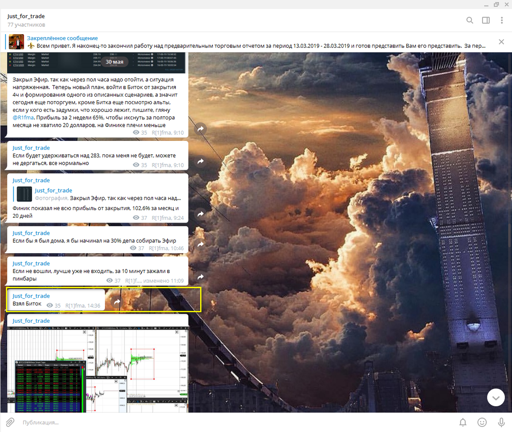This screenshot has height=432, width=512.
Task: Attach a file with the paperclip icon
Action: [x=10, y=422]
